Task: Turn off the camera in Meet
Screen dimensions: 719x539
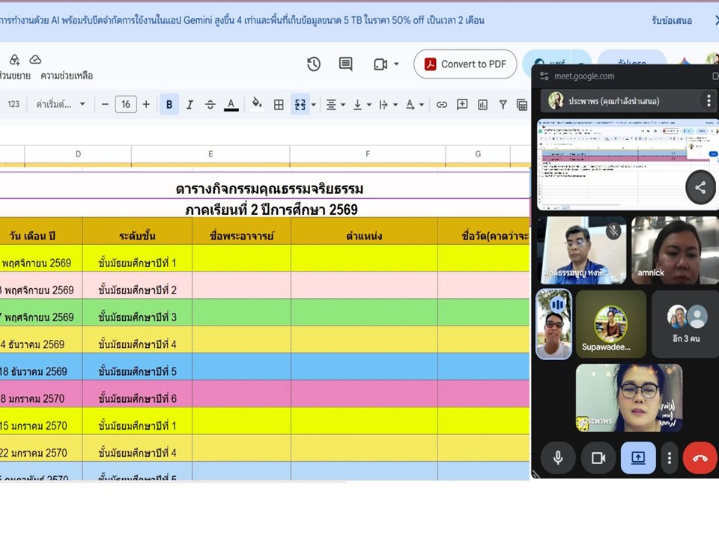Action: click(598, 458)
